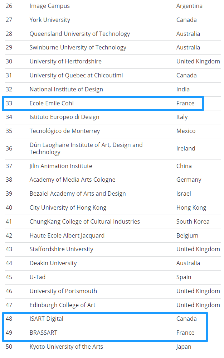Click Spain in the country column
Viewport: 224px width, 358px height.
tap(184, 277)
